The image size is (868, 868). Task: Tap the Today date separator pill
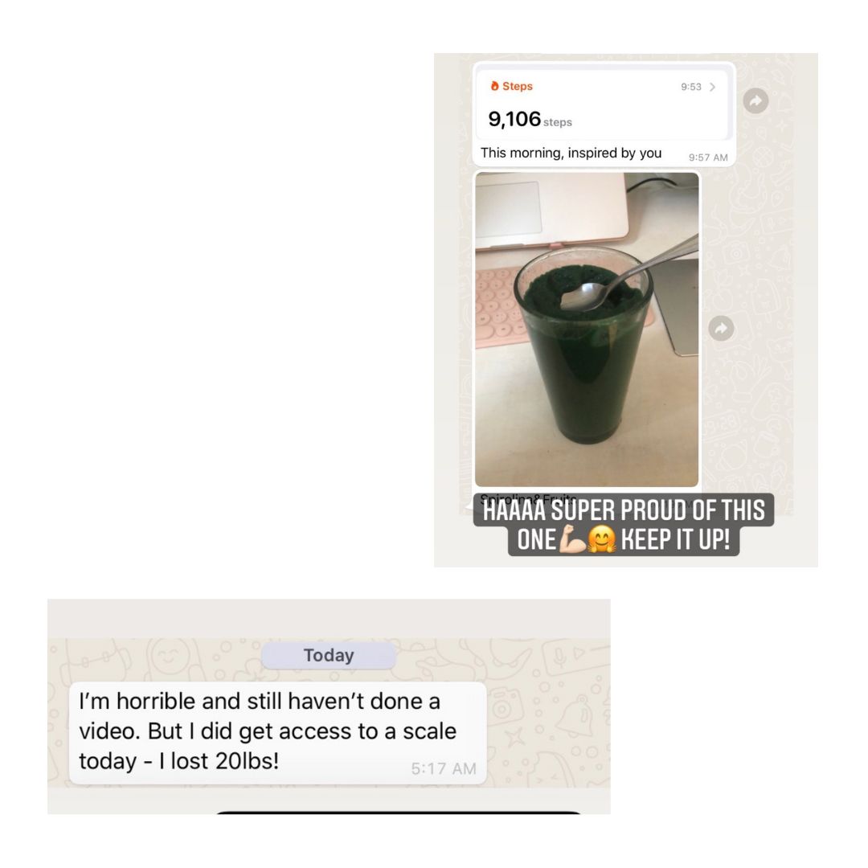[x=329, y=656]
